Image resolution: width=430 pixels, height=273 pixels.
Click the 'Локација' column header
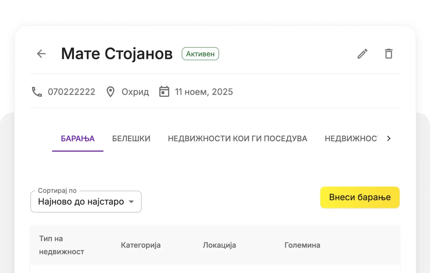coord(219,245)
